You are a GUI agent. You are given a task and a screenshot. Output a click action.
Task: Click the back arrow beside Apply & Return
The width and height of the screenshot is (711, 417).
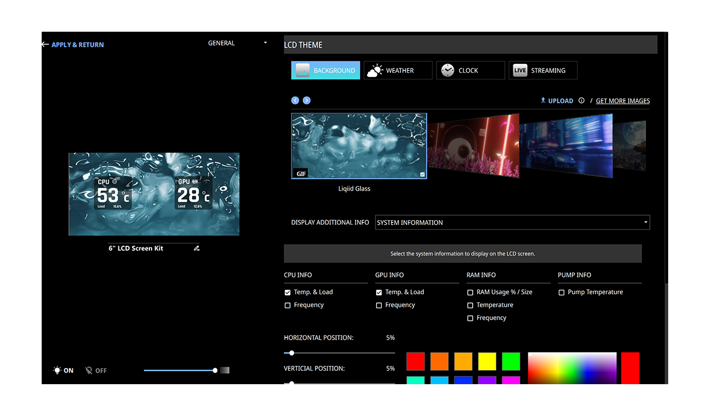coord(45,44)
